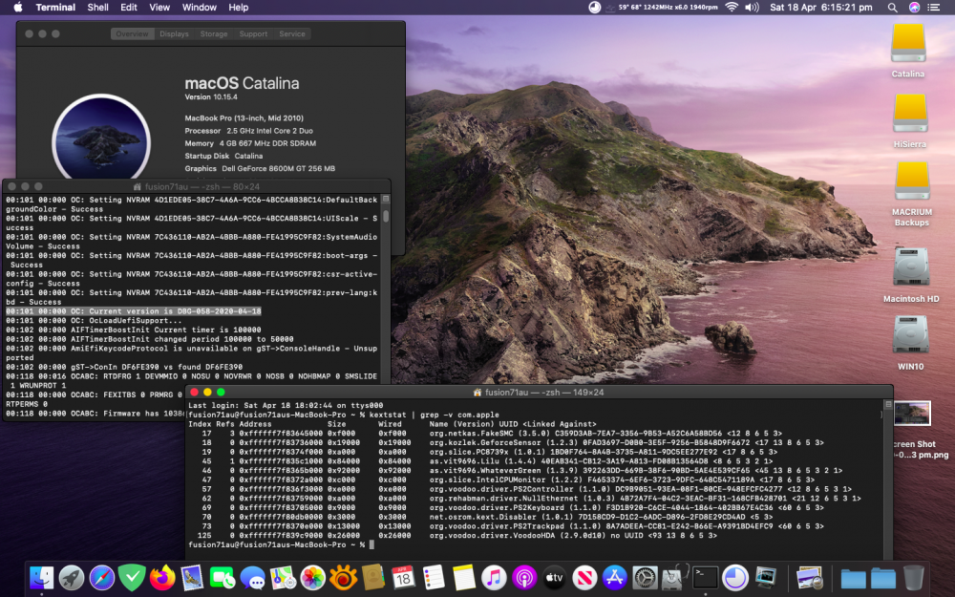Open the Catalina drive on desktop
The image size is (955, 597).
[x=908, y=44]
